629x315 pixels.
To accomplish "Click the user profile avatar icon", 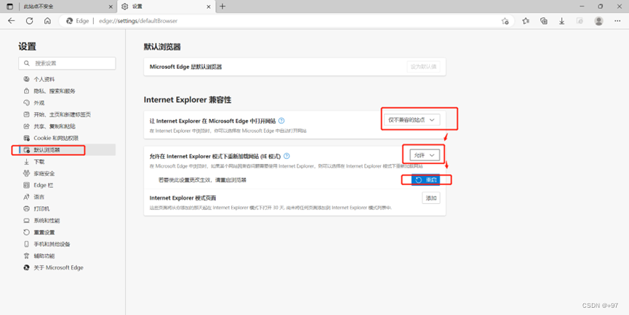I will tap(599, 21).
